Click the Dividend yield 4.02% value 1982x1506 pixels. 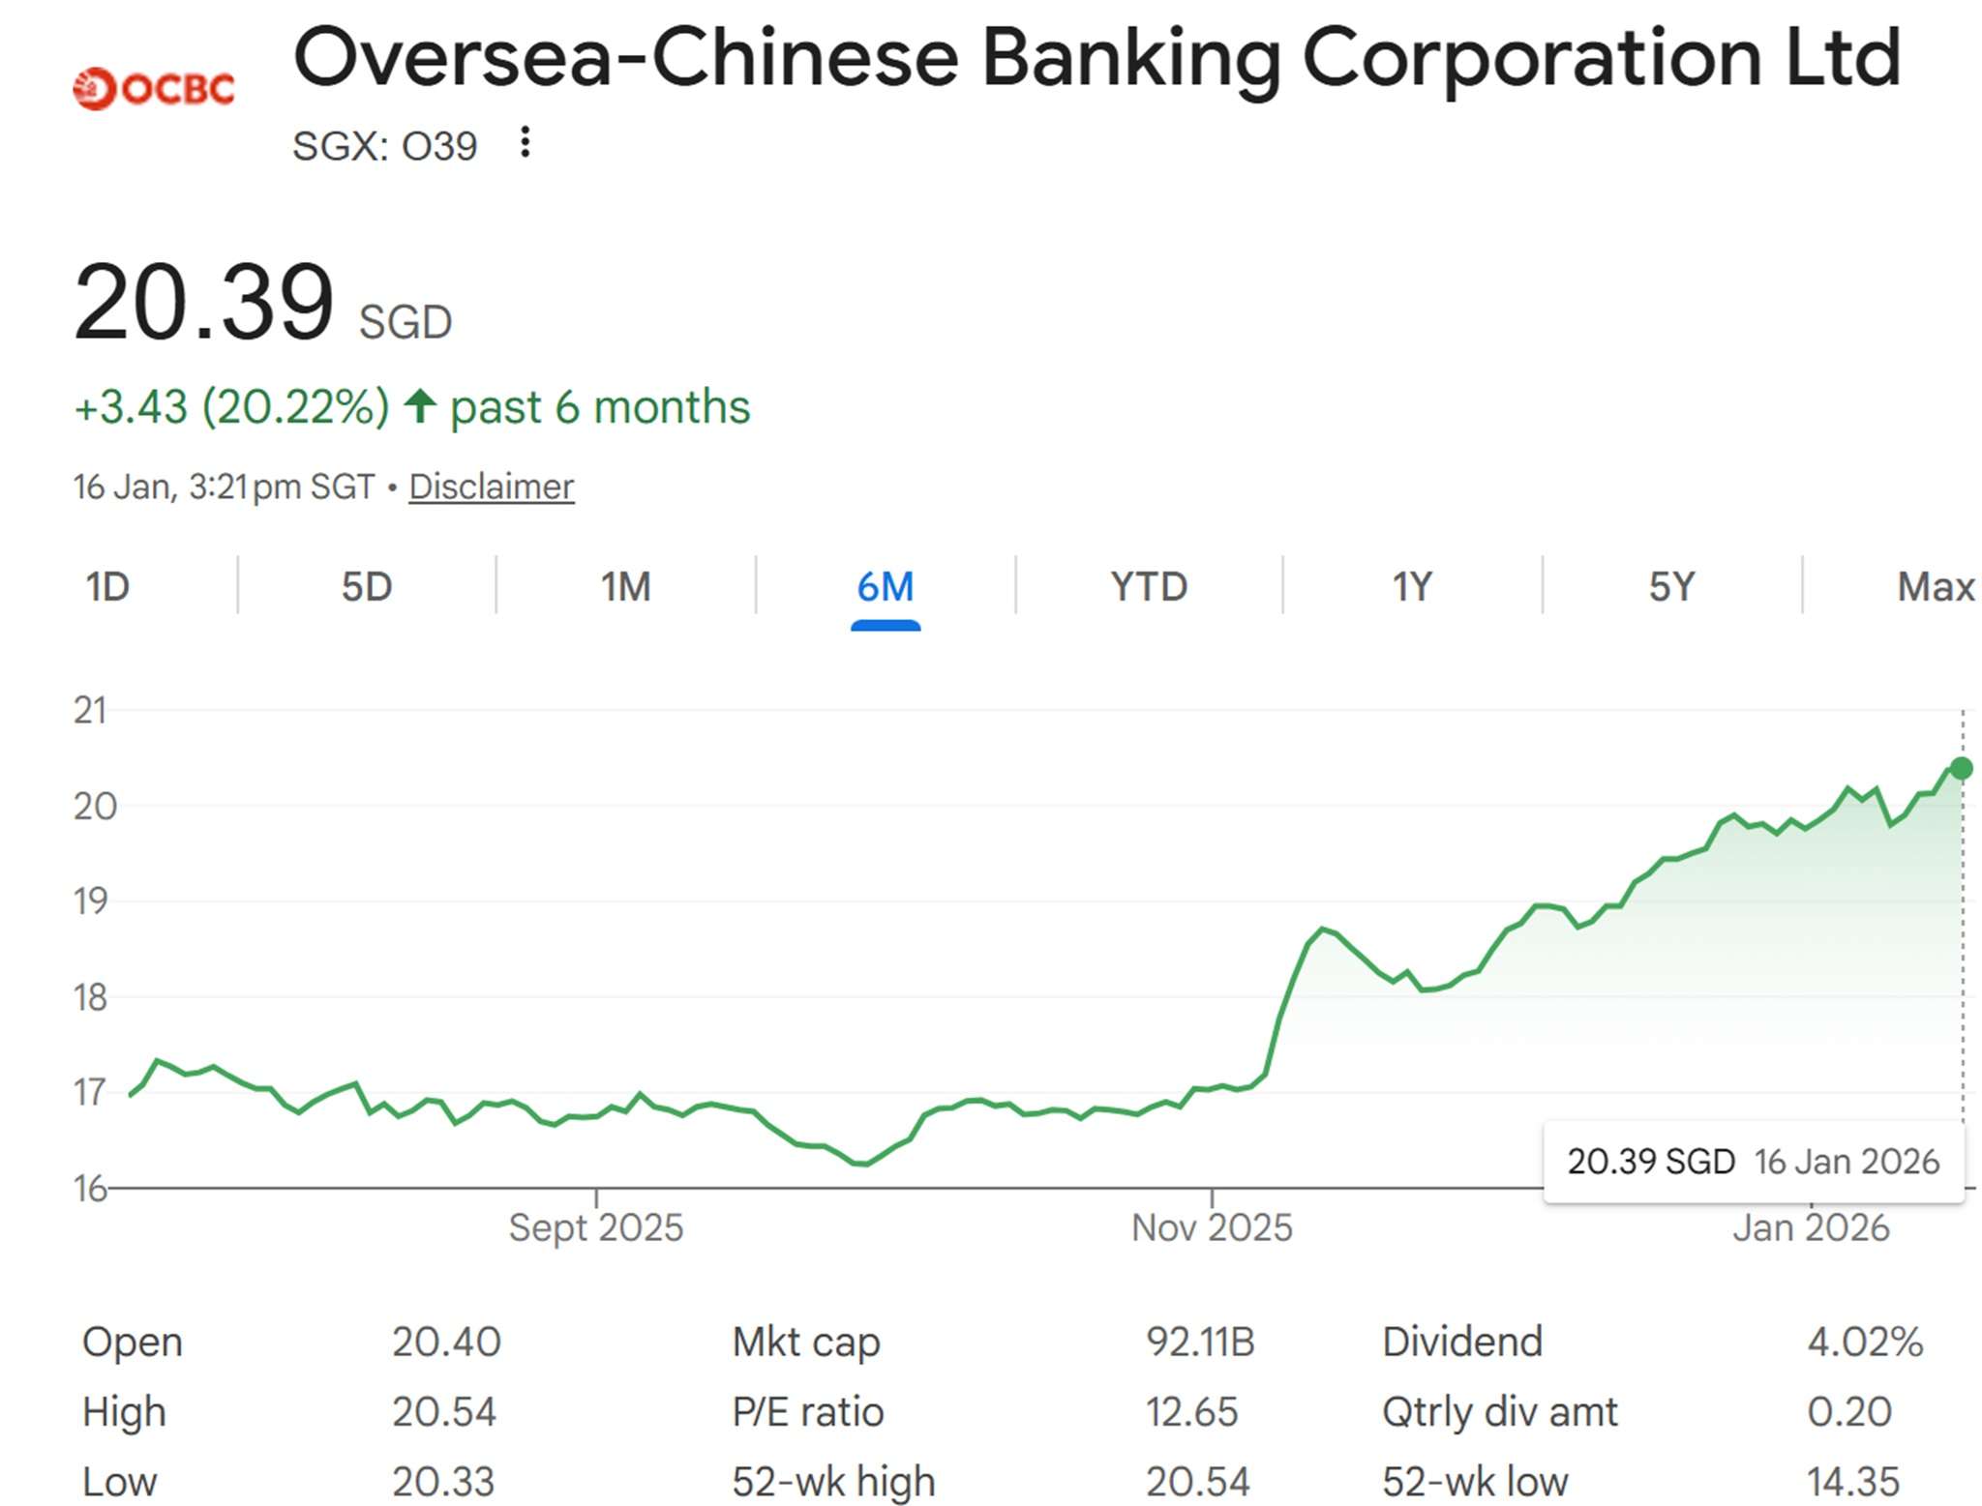click(x=1865, y=1342)
